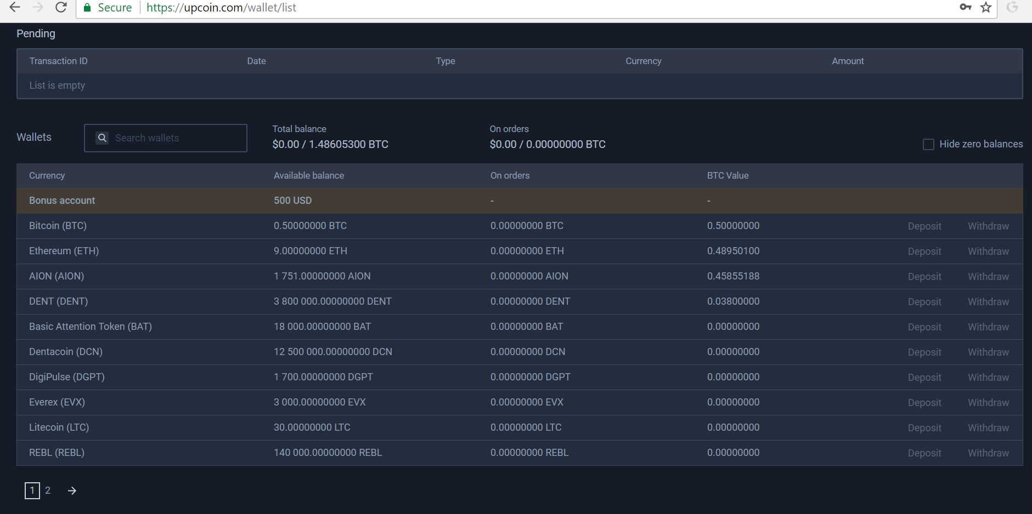Withdraw from the Litecoin (LTC) wallet
Image resolution: width=1032 pixels, height=514 pixels.
click(x=988, y=428)
